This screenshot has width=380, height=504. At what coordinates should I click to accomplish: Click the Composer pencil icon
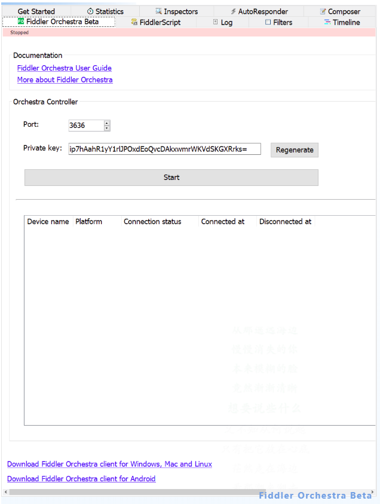tap(323, 11)
